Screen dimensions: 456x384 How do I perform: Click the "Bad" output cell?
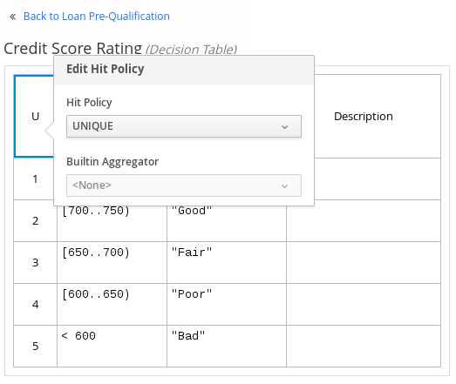pyautogui.click(x=227, y=347)
